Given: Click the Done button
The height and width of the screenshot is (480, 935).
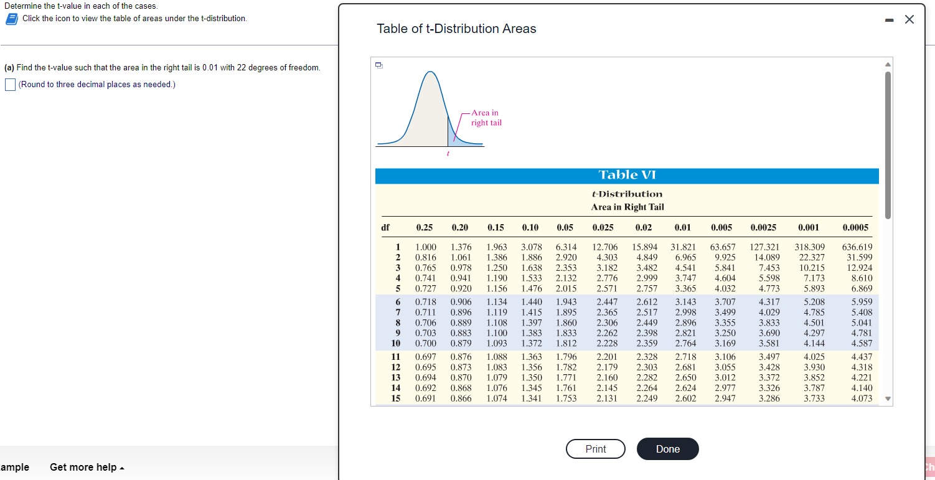Looking at the screenshot, I should (x=667, y=449).
